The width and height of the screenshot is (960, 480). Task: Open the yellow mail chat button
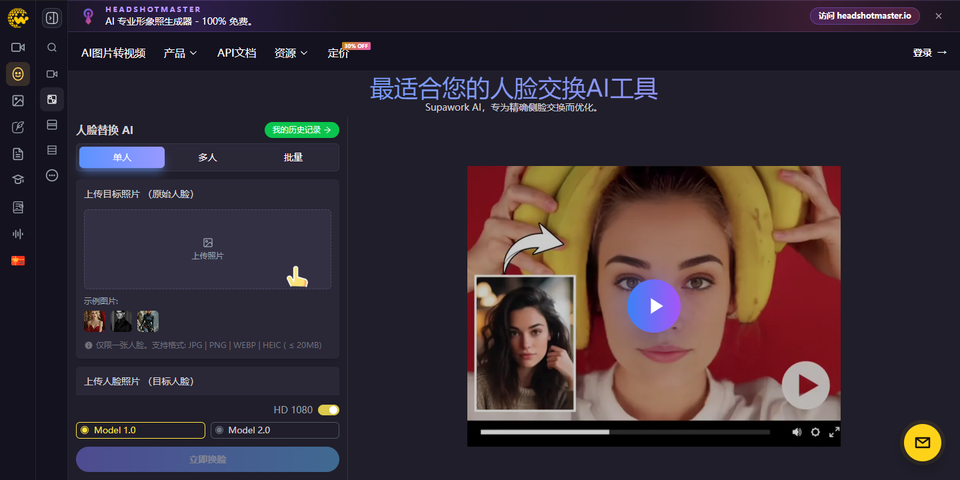(x=923, y=443)
